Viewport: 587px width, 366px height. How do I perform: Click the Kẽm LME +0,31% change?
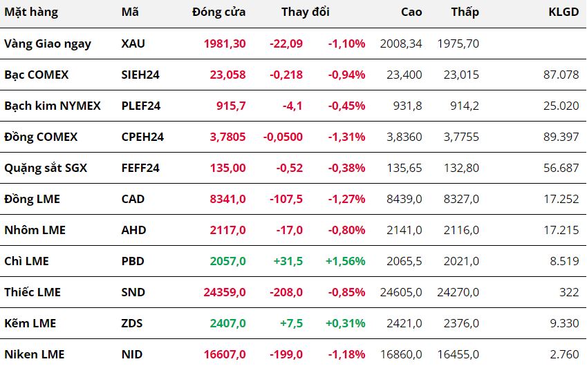(x=345, y=323)
